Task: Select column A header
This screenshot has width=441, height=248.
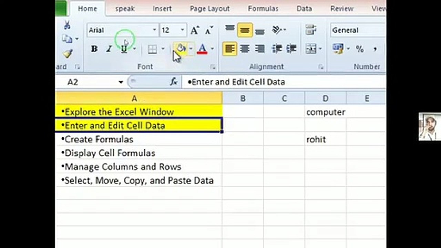Action: coord(139,98)
